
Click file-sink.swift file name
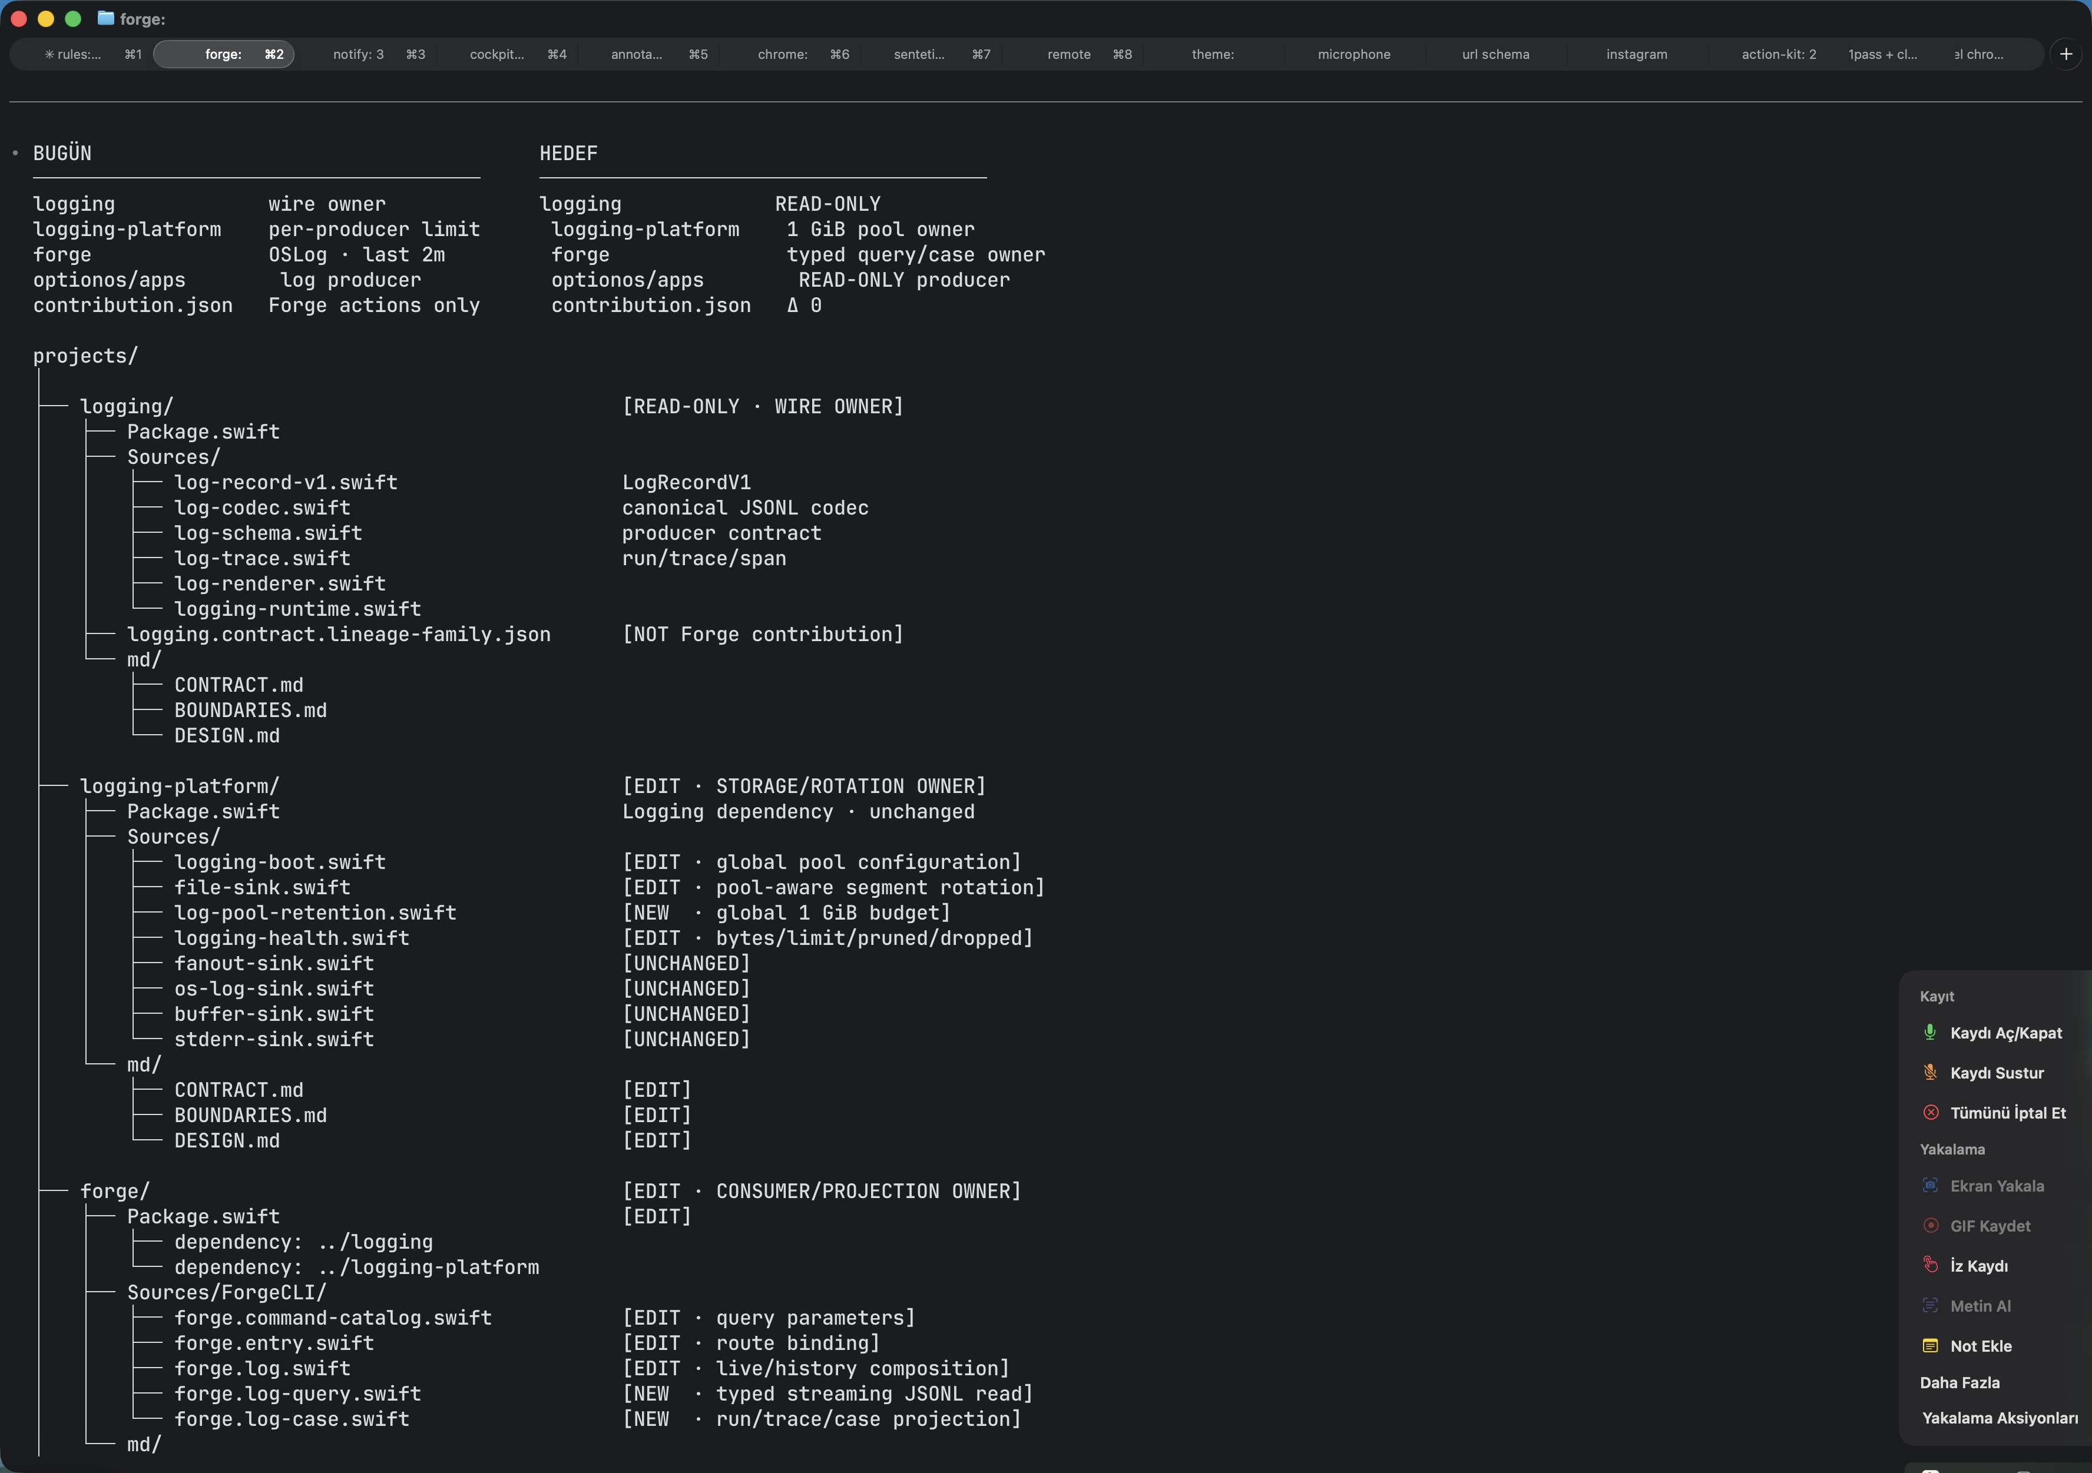coord(263,887)
